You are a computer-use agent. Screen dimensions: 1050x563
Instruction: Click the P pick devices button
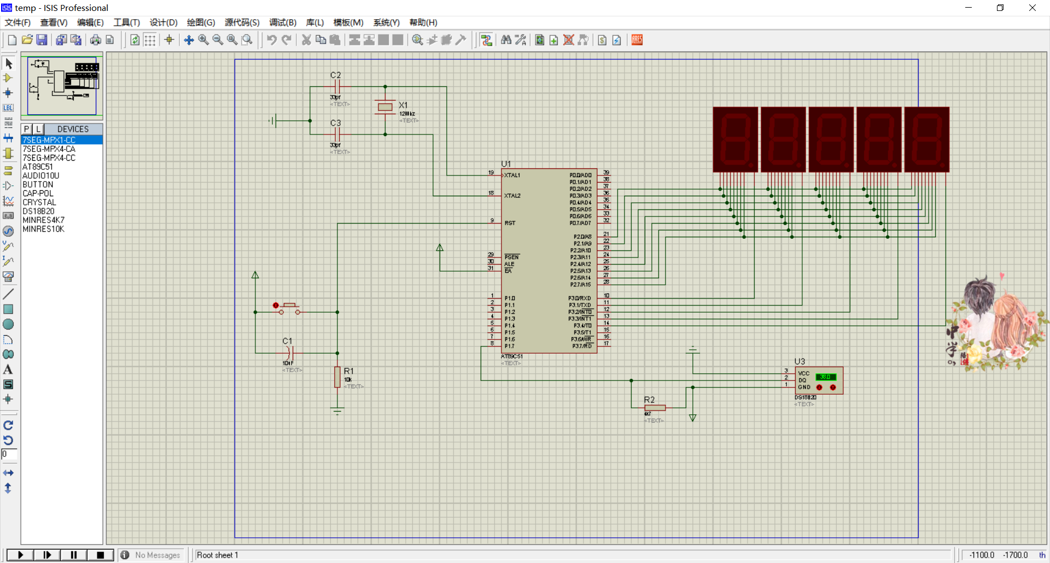[27, 129]
